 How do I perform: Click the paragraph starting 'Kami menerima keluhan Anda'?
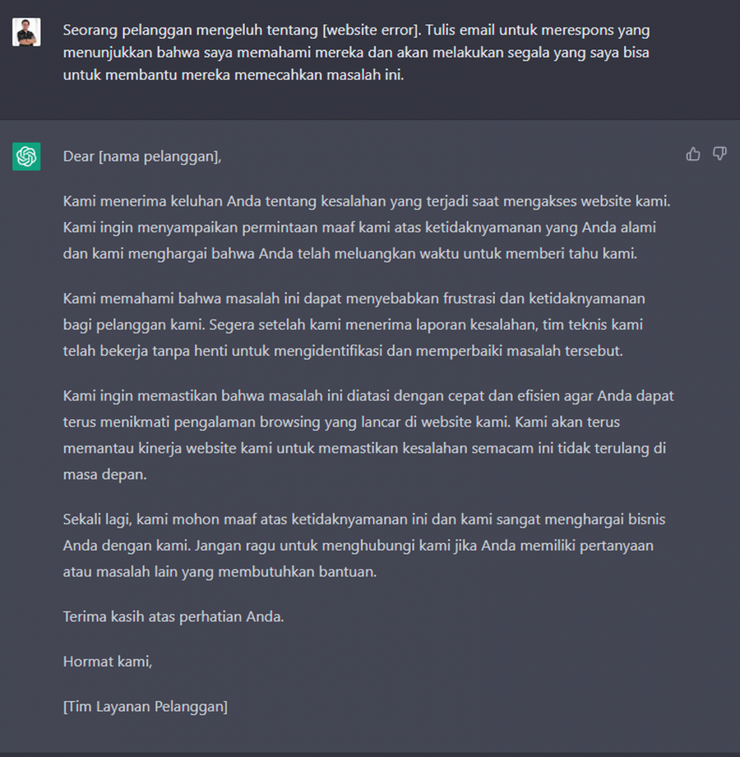(366, 228)
